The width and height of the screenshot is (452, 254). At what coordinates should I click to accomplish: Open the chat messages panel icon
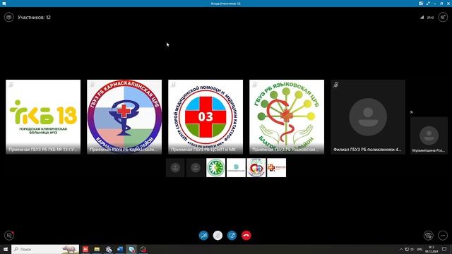click(9, 235)
